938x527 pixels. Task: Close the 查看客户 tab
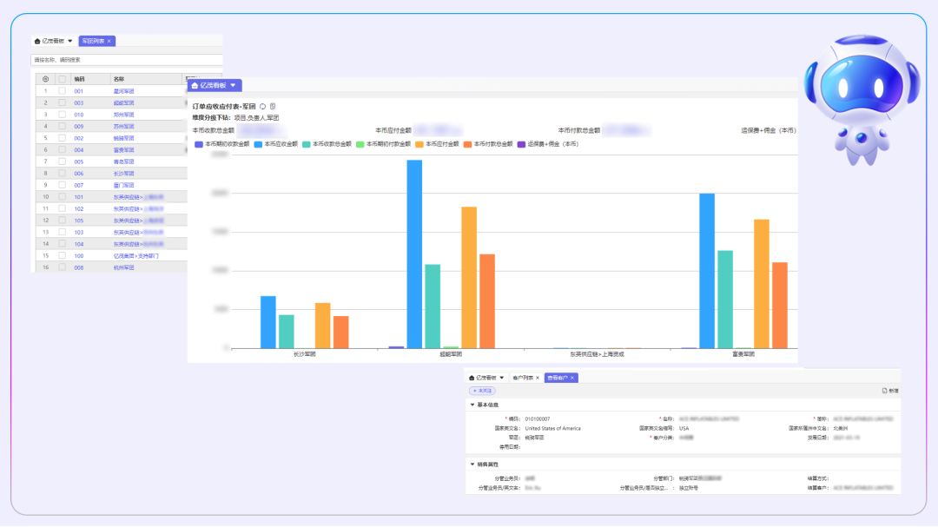(572, 378)
